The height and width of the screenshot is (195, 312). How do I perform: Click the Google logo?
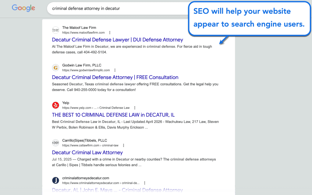click(23, 8)
